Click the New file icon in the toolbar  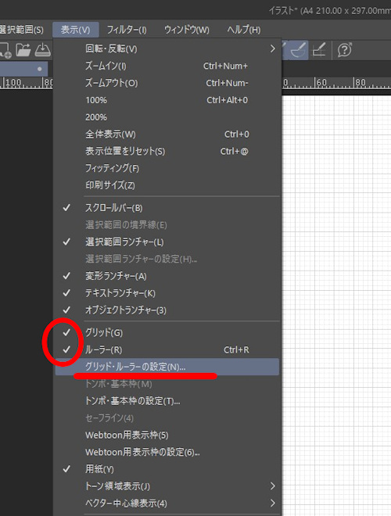tap(5, 50)
